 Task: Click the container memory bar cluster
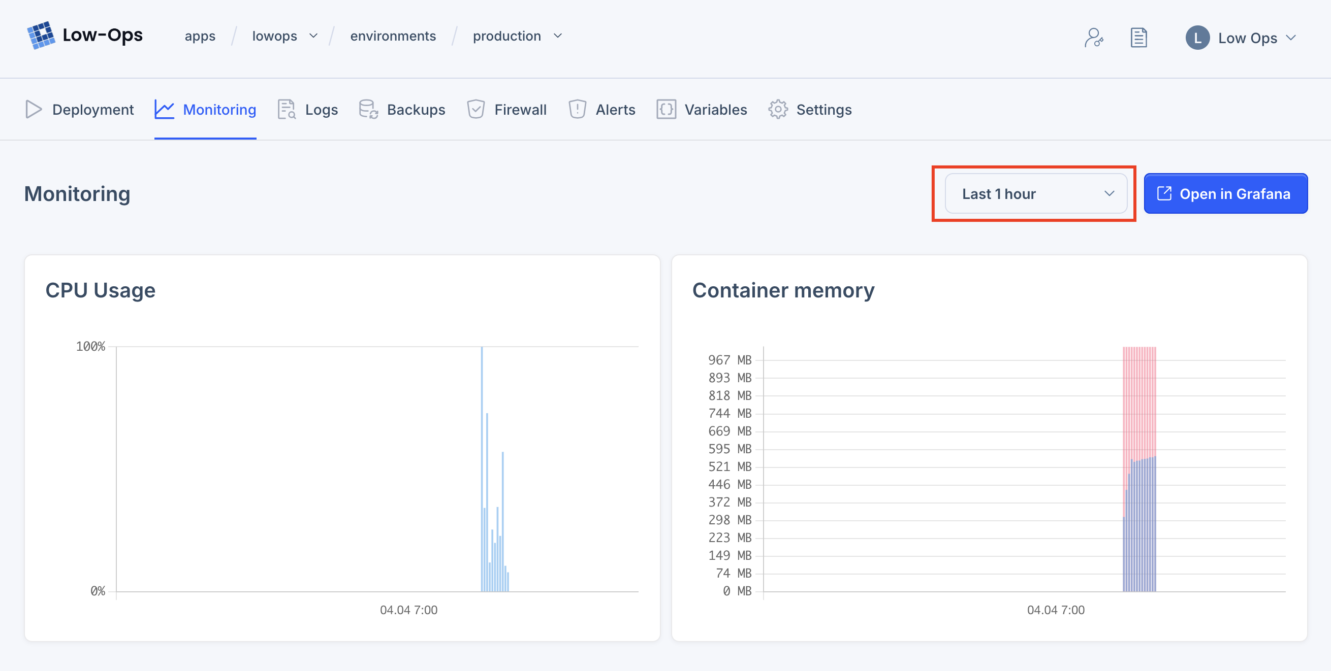tap(1139, 468)
